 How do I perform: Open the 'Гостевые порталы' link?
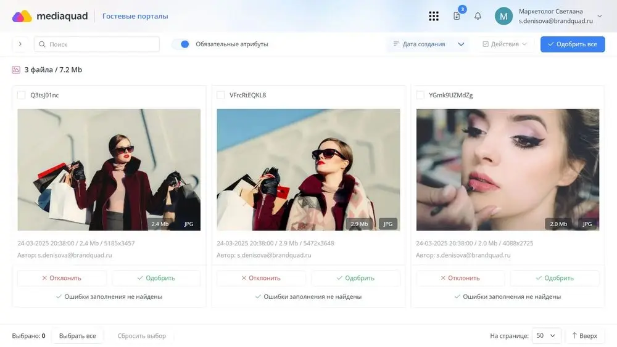click(x=135, y=16)
